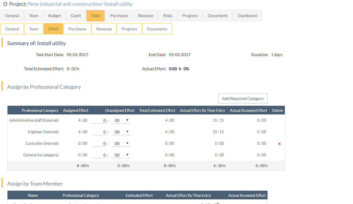Open the Risks tab

168,15
